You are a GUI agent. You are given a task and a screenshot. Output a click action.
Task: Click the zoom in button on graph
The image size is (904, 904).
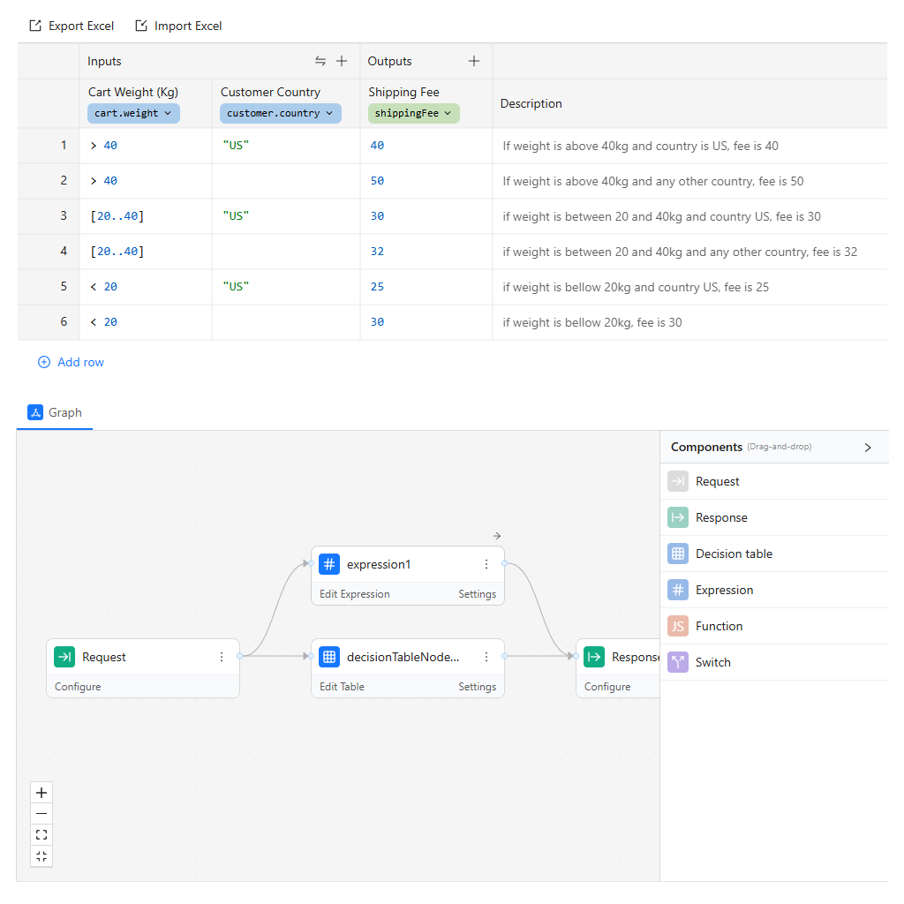click(x=41, y=793)
